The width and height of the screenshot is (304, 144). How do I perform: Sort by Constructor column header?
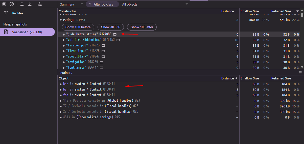coord(139,11)
